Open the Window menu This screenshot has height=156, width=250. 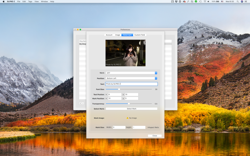click(x=44, y=2)
